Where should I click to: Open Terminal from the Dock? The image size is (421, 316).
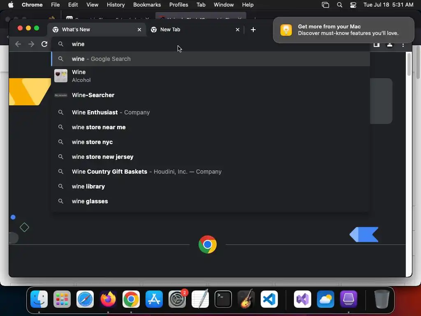223,299
